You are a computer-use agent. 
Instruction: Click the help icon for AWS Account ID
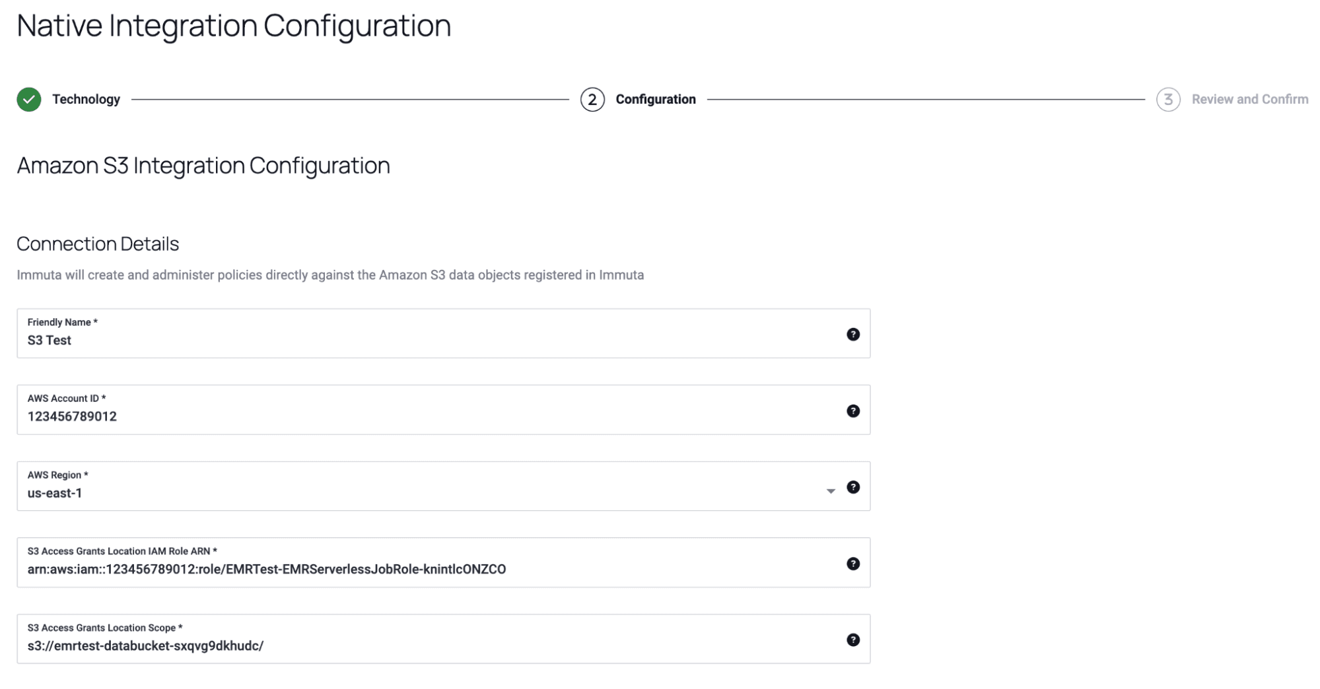click(x=853, y=411)
